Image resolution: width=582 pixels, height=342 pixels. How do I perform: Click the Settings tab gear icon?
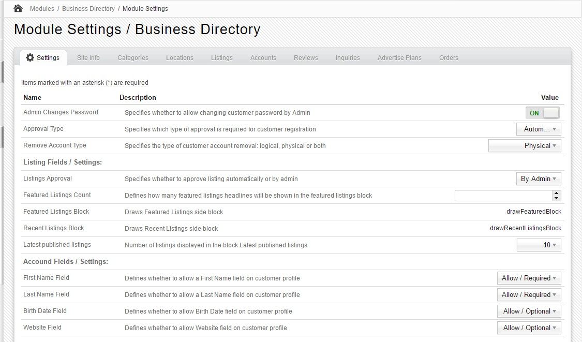pos(30,57)
